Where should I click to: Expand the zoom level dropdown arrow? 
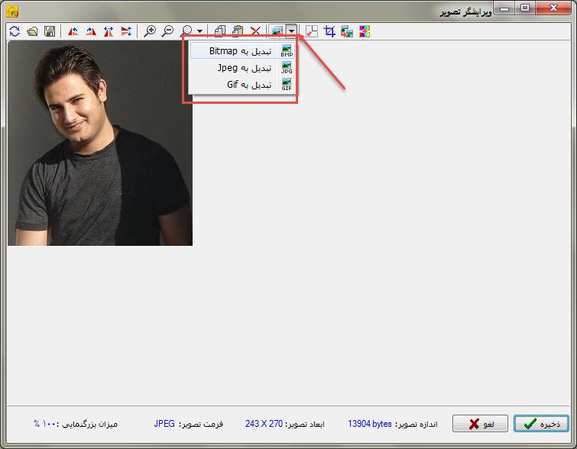(199, 32)
